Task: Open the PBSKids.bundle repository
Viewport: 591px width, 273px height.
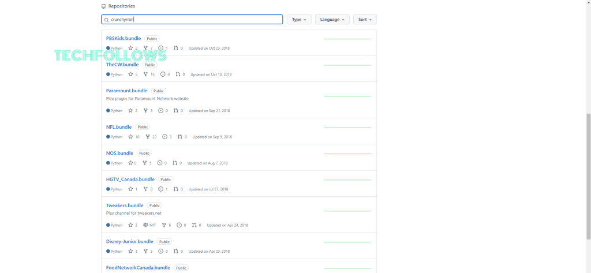Action: pos(124,39)
